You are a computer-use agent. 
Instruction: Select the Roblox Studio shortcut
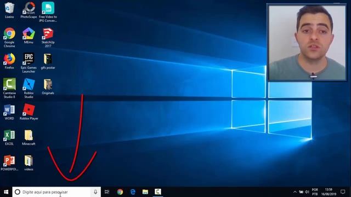pos(29,88)
